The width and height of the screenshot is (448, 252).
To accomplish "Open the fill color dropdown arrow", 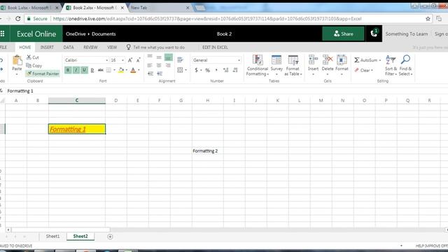I will click(127, 70).
